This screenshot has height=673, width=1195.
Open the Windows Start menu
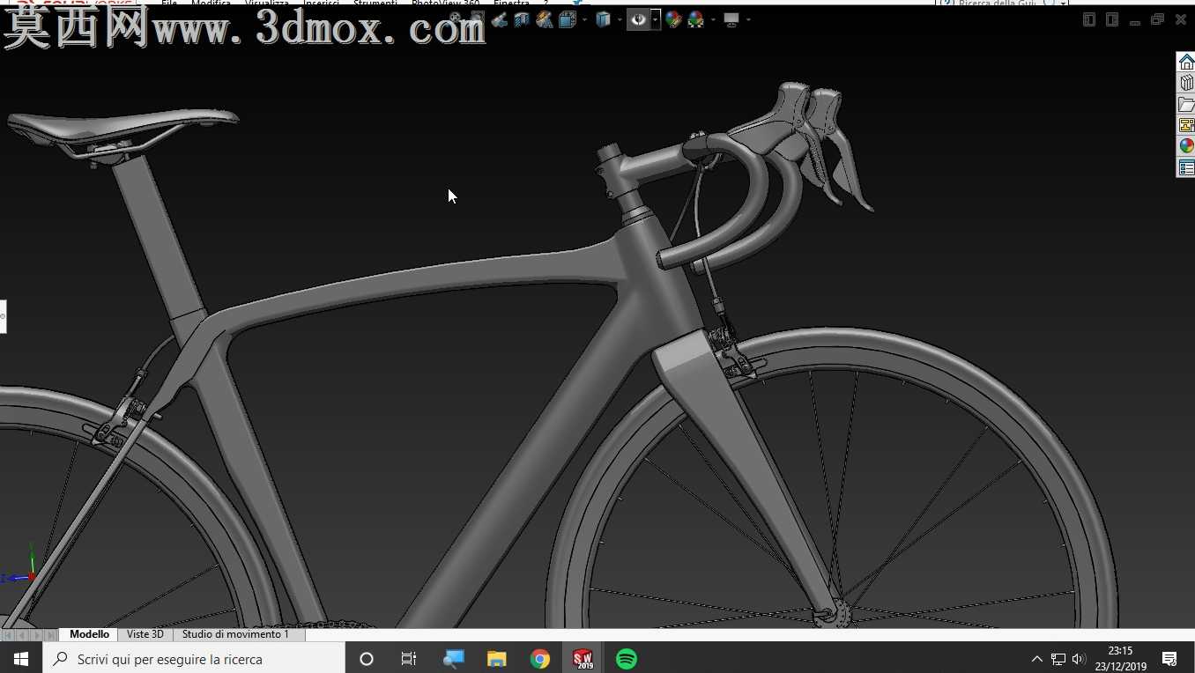click(x=21, y=659)
